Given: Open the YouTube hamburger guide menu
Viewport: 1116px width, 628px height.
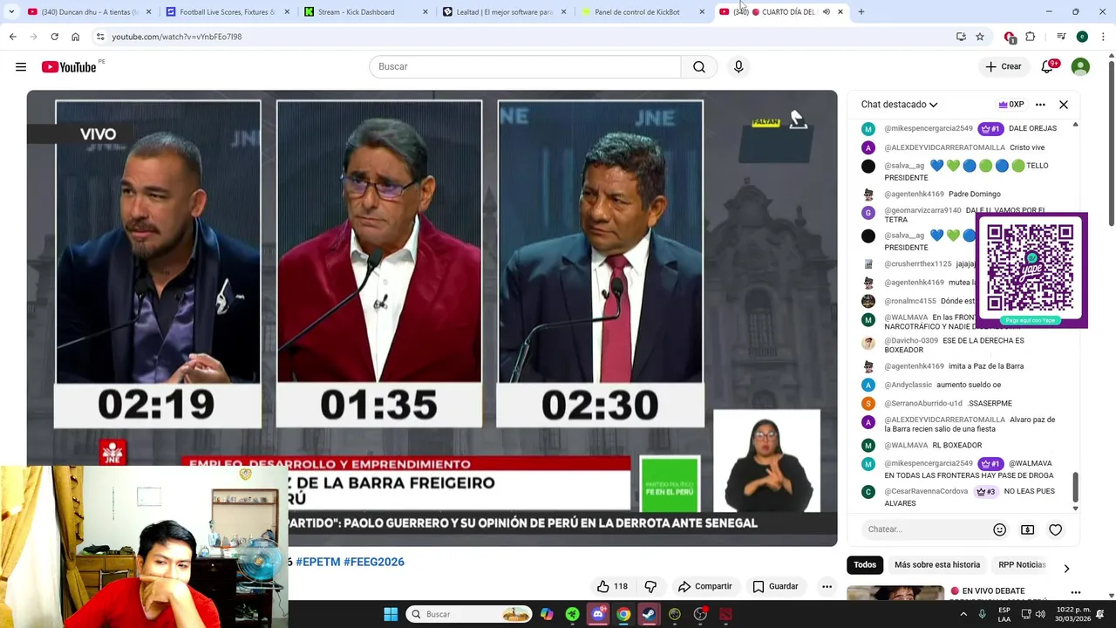Looking at the screenshot, I should [21, 66].
